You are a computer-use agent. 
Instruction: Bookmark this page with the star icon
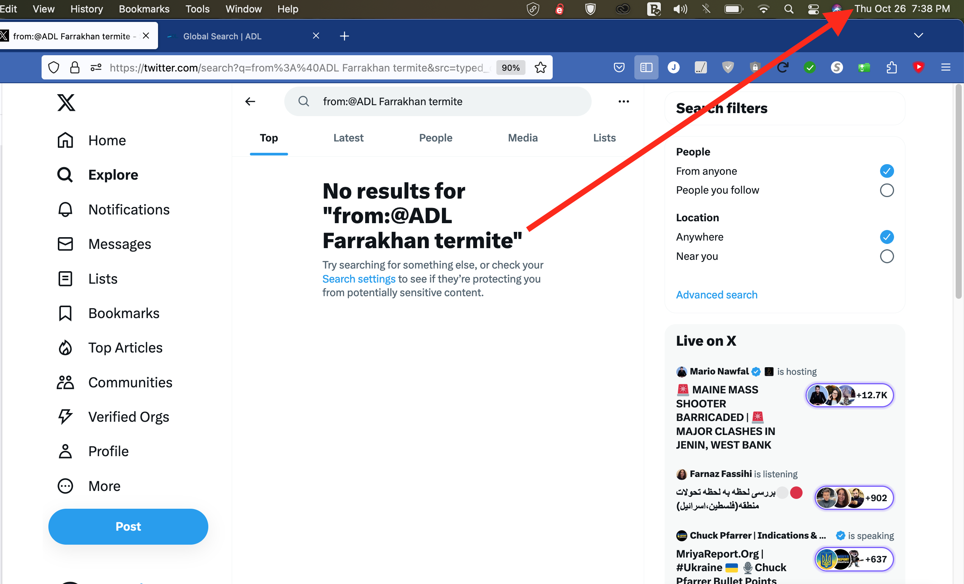click(x=540, y=67)
